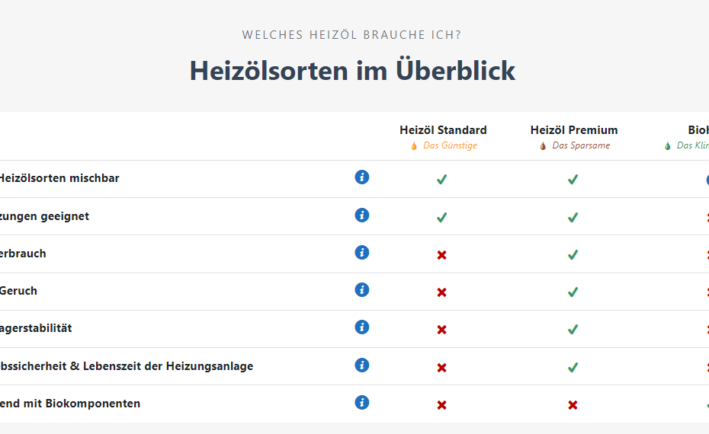Show info for agerstabilität row
The height and width of the screenshot is (434, 709).
361,327
